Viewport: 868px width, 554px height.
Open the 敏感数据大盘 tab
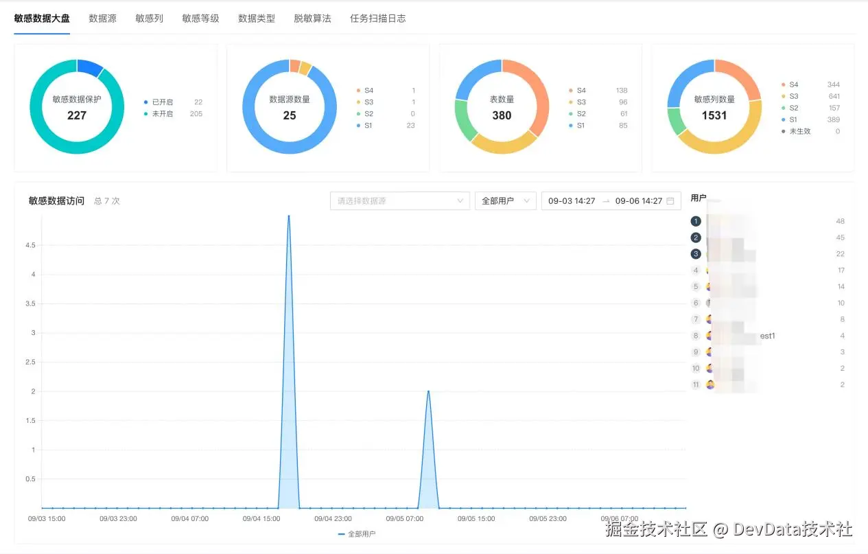pos(42,19)
